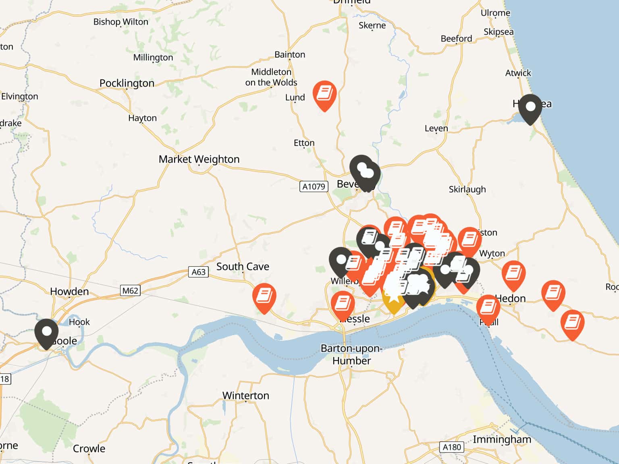Click the dark speech-bubble marker in Hull
Screen dimensions: 619x464
(x=420, y=288)
